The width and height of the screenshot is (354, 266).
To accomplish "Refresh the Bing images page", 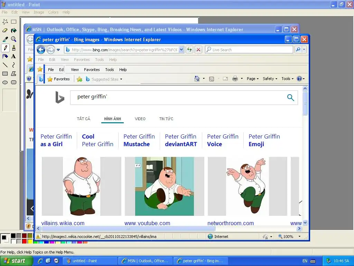I will point(189,50).
